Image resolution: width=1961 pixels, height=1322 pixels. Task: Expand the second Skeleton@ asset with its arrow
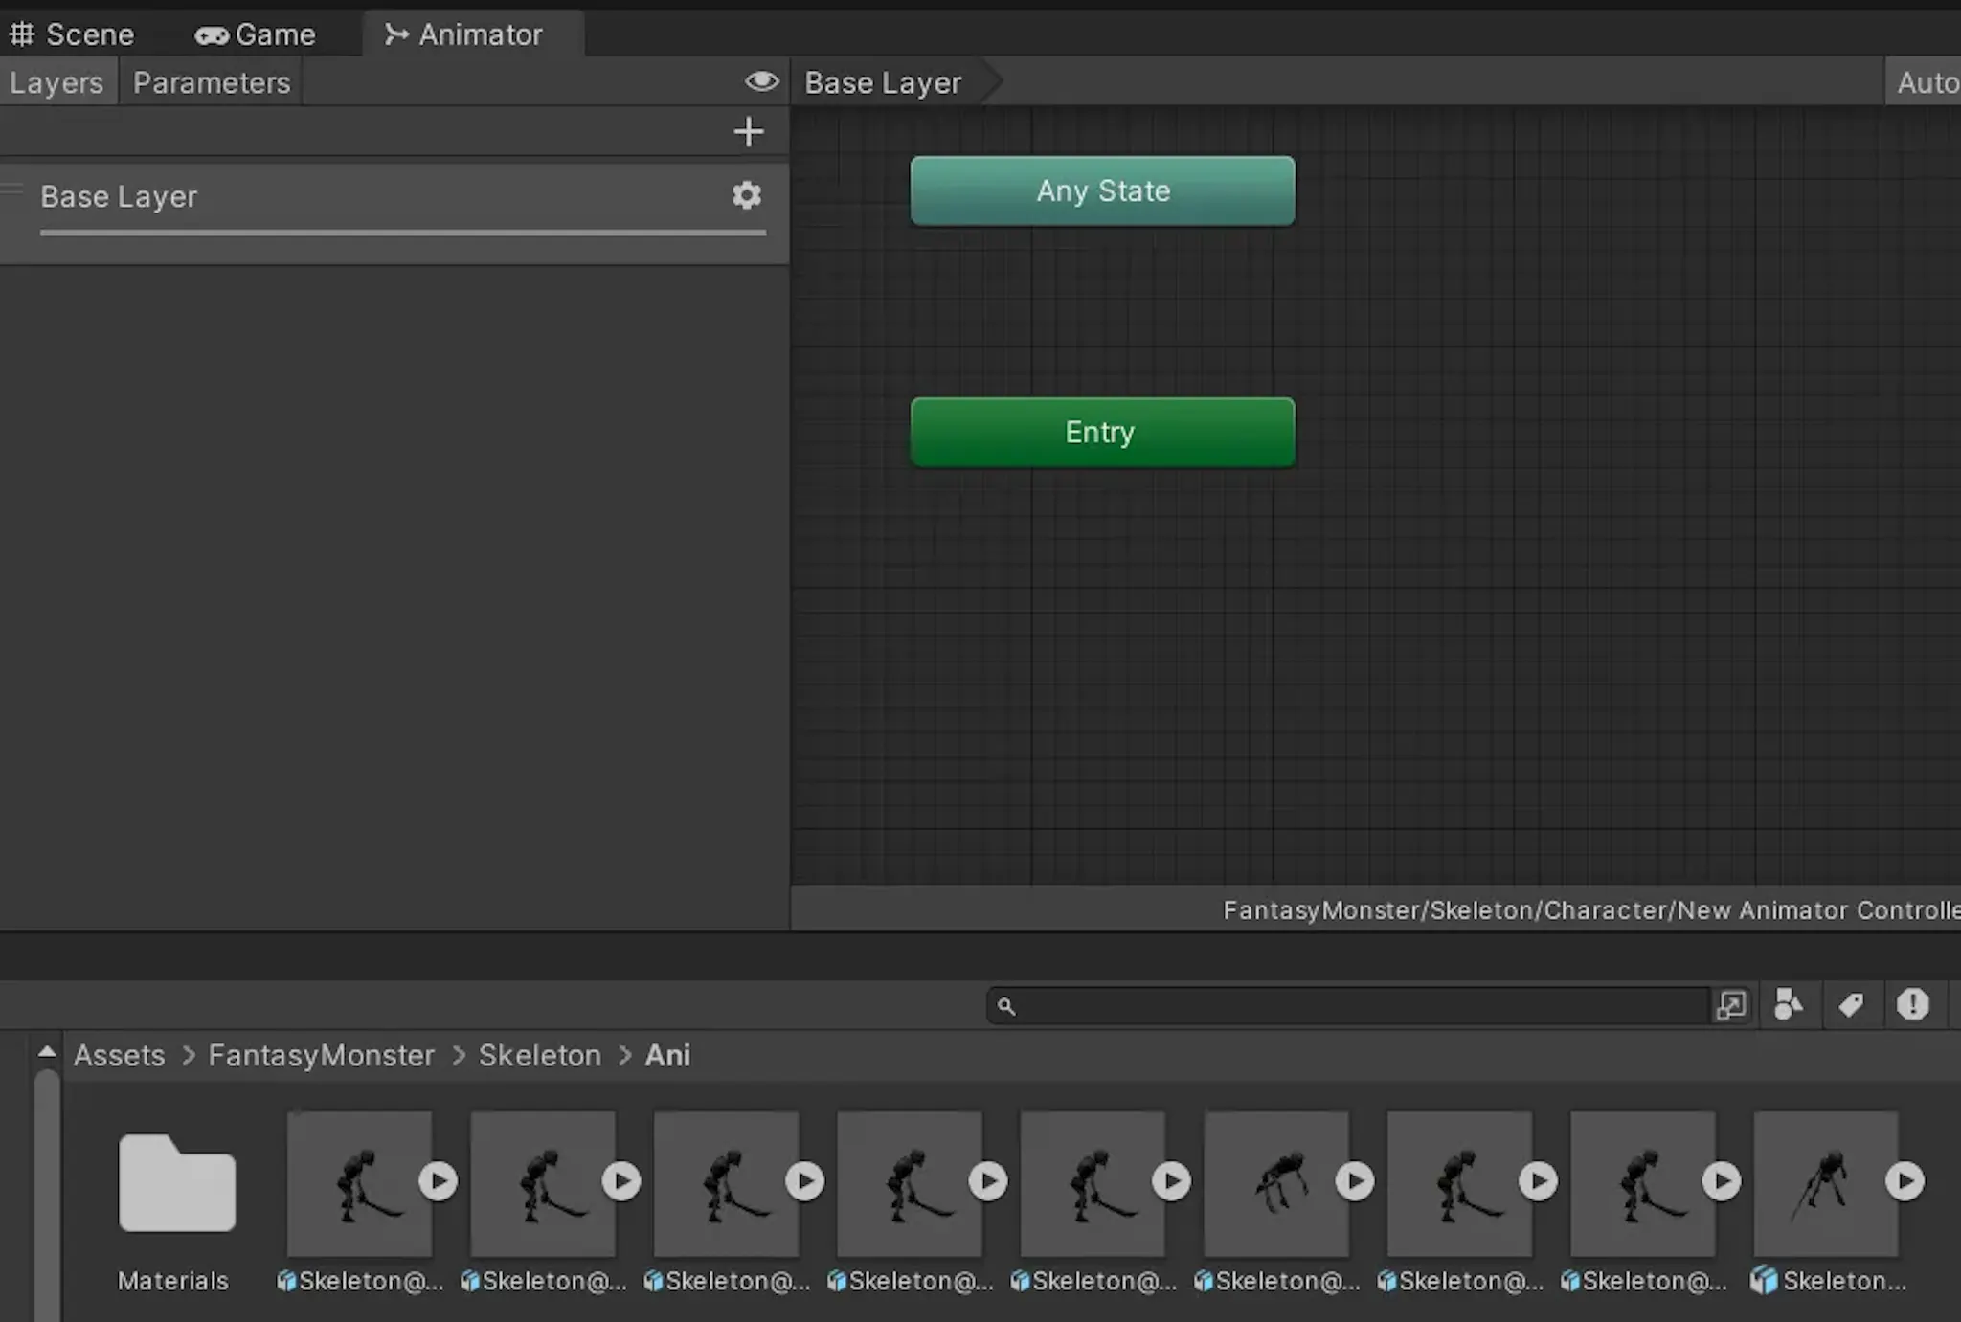click(621, 1180)
